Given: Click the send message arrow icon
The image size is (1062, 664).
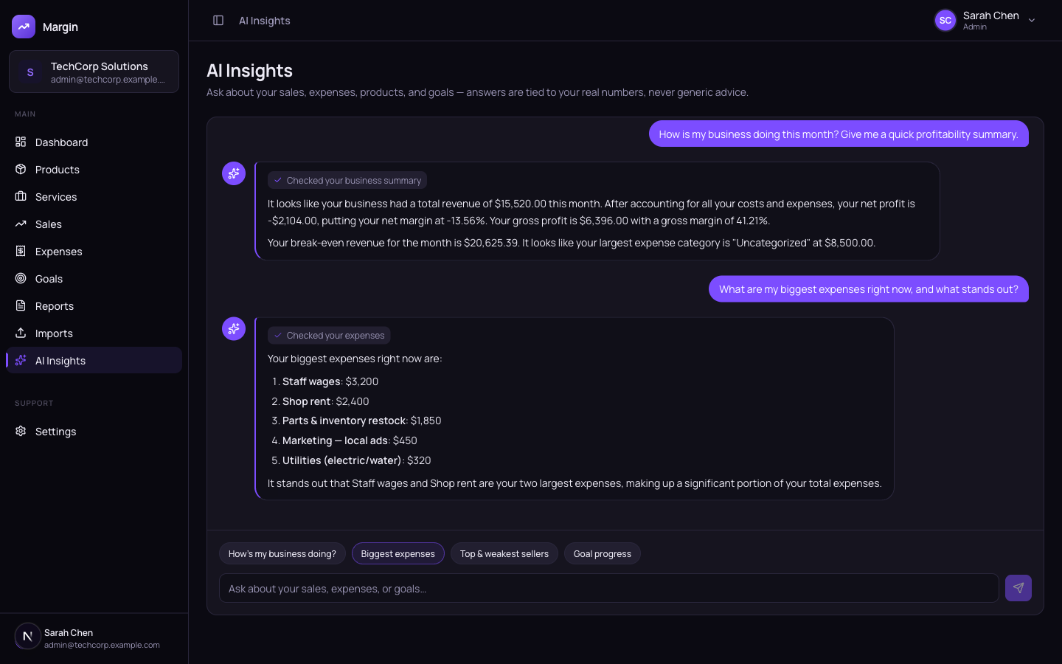Looking at the screenshot, I should 1018,588.
